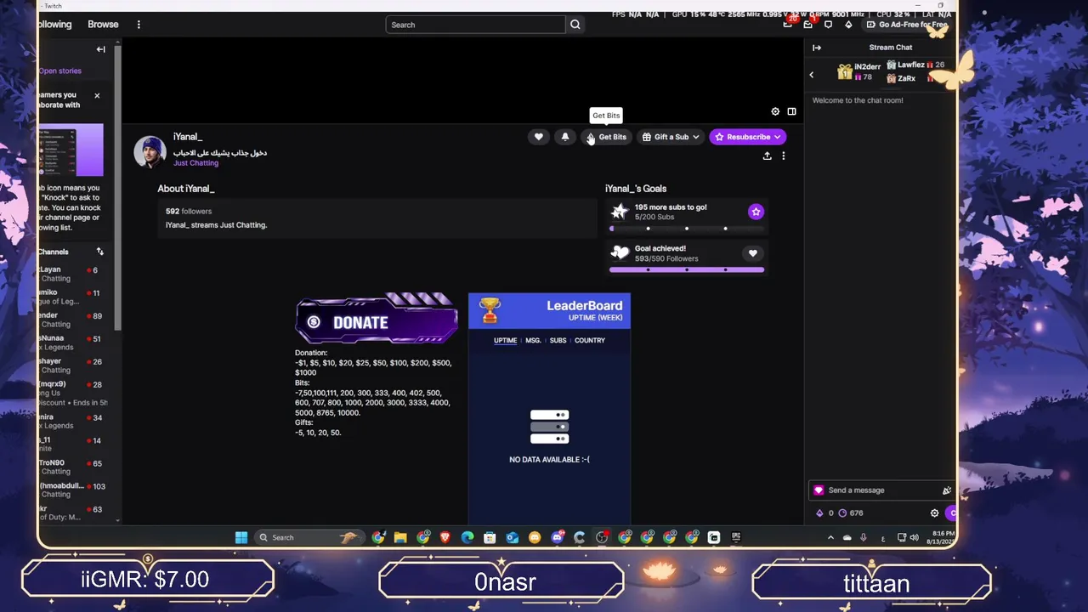The height and width of the screenshot is (612, 1088).
Task: Open channel more options vertical dots
Action: [x=784, y=156]
